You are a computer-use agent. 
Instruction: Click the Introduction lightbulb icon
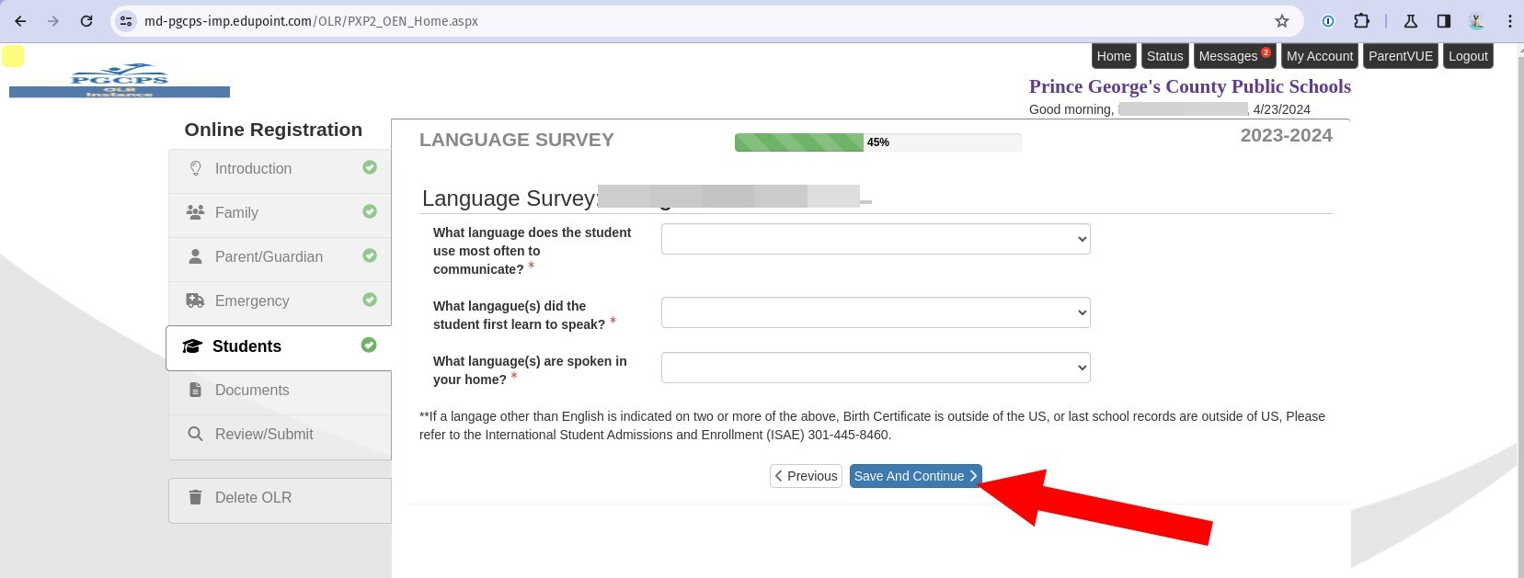(x=195, y=168)
